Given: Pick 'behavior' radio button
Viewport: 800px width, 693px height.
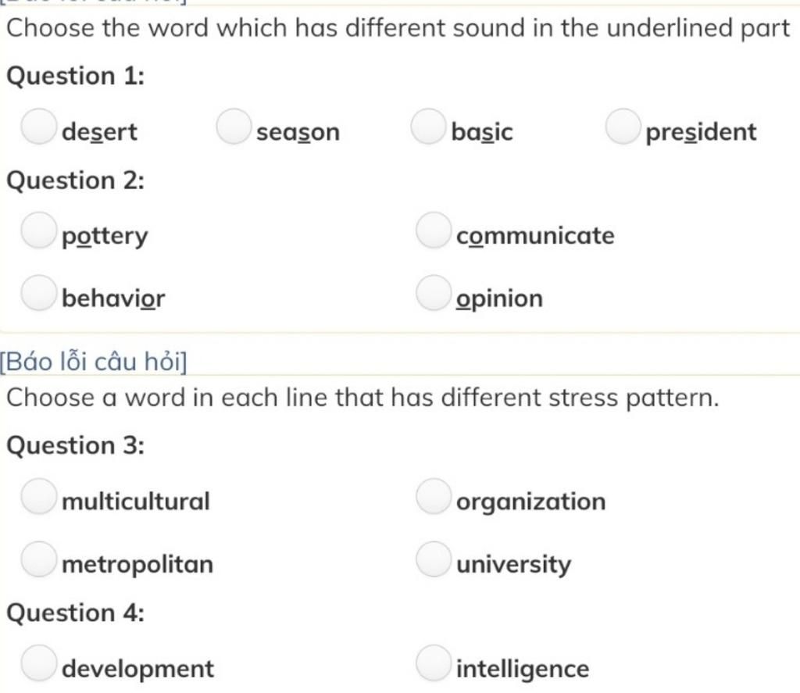Looking at the screenshot, I should 39,293.
